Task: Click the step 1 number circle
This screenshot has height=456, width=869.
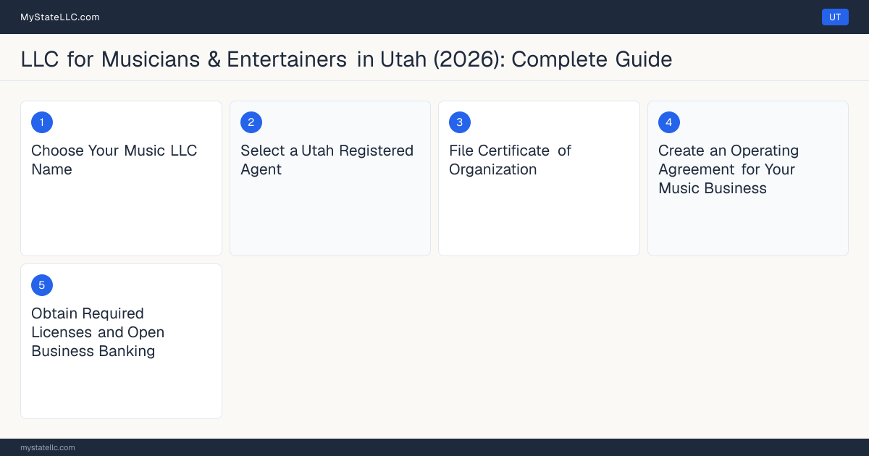Action: [42, 122]
